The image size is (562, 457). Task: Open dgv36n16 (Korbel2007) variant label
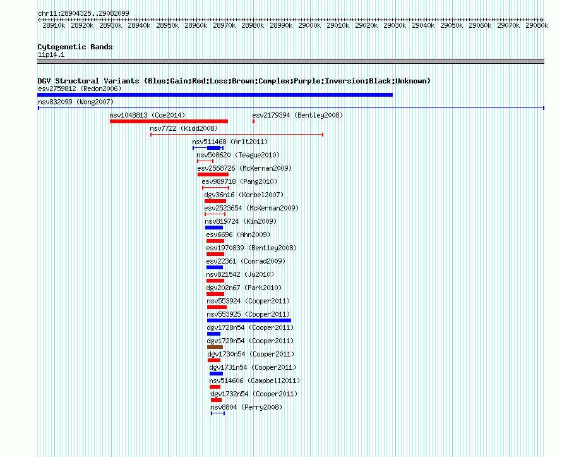[244, 195]
